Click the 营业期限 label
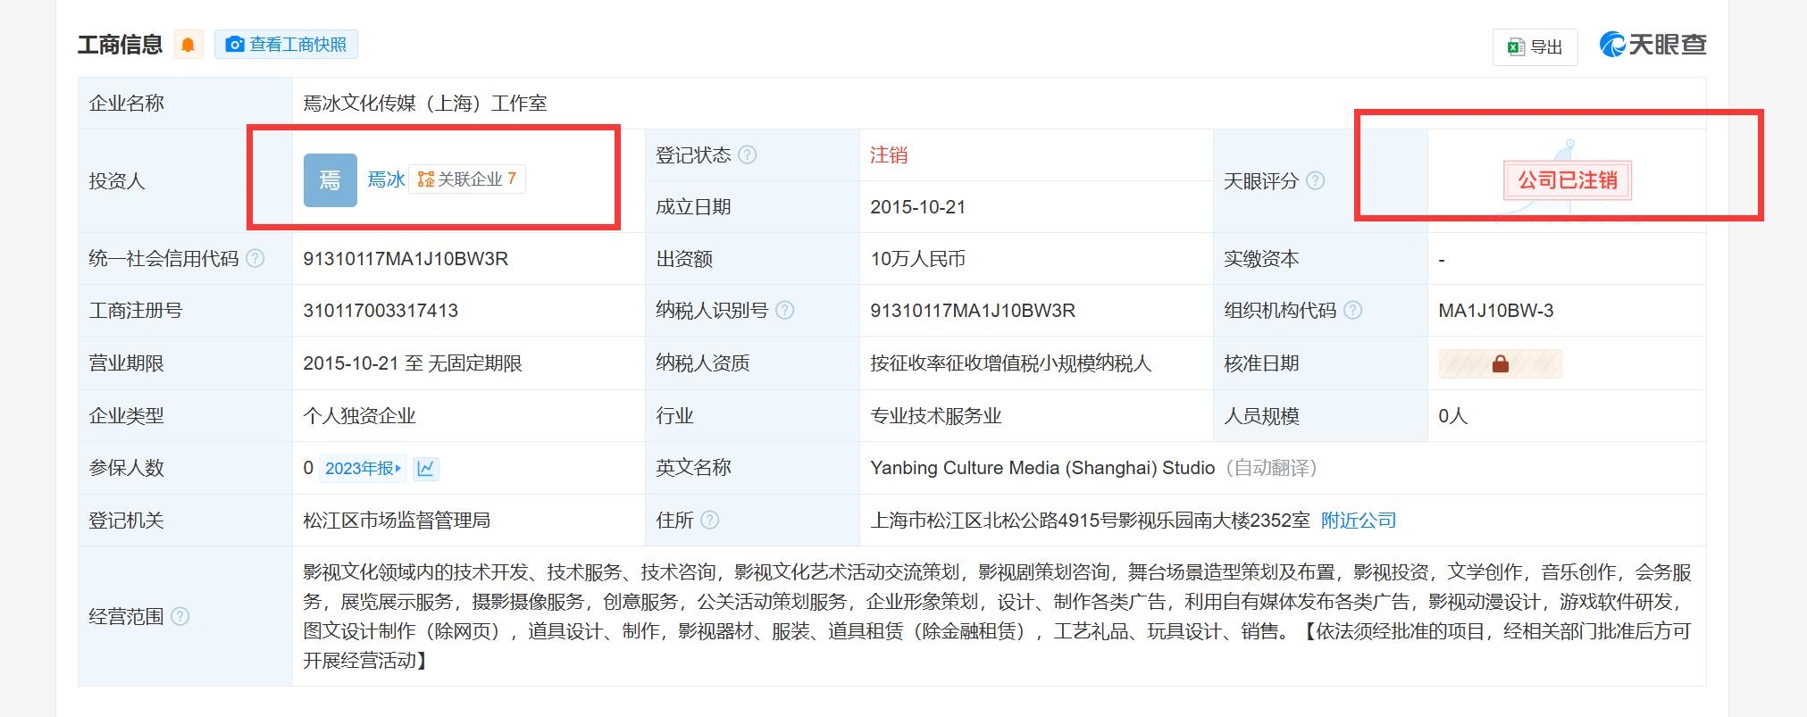The image size is (1807, 717). point(127,363)
